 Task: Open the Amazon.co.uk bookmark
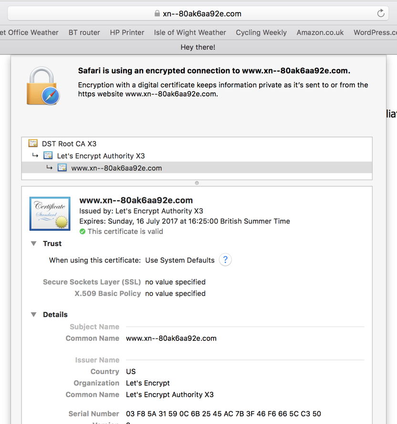(x=320, y=32)
